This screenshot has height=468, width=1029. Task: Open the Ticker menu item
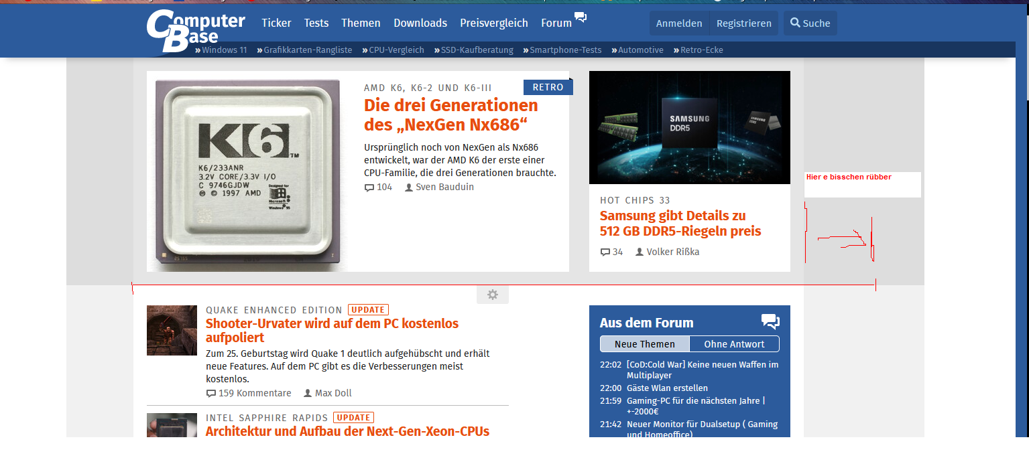pyautogui.click(x=276, y=23)
